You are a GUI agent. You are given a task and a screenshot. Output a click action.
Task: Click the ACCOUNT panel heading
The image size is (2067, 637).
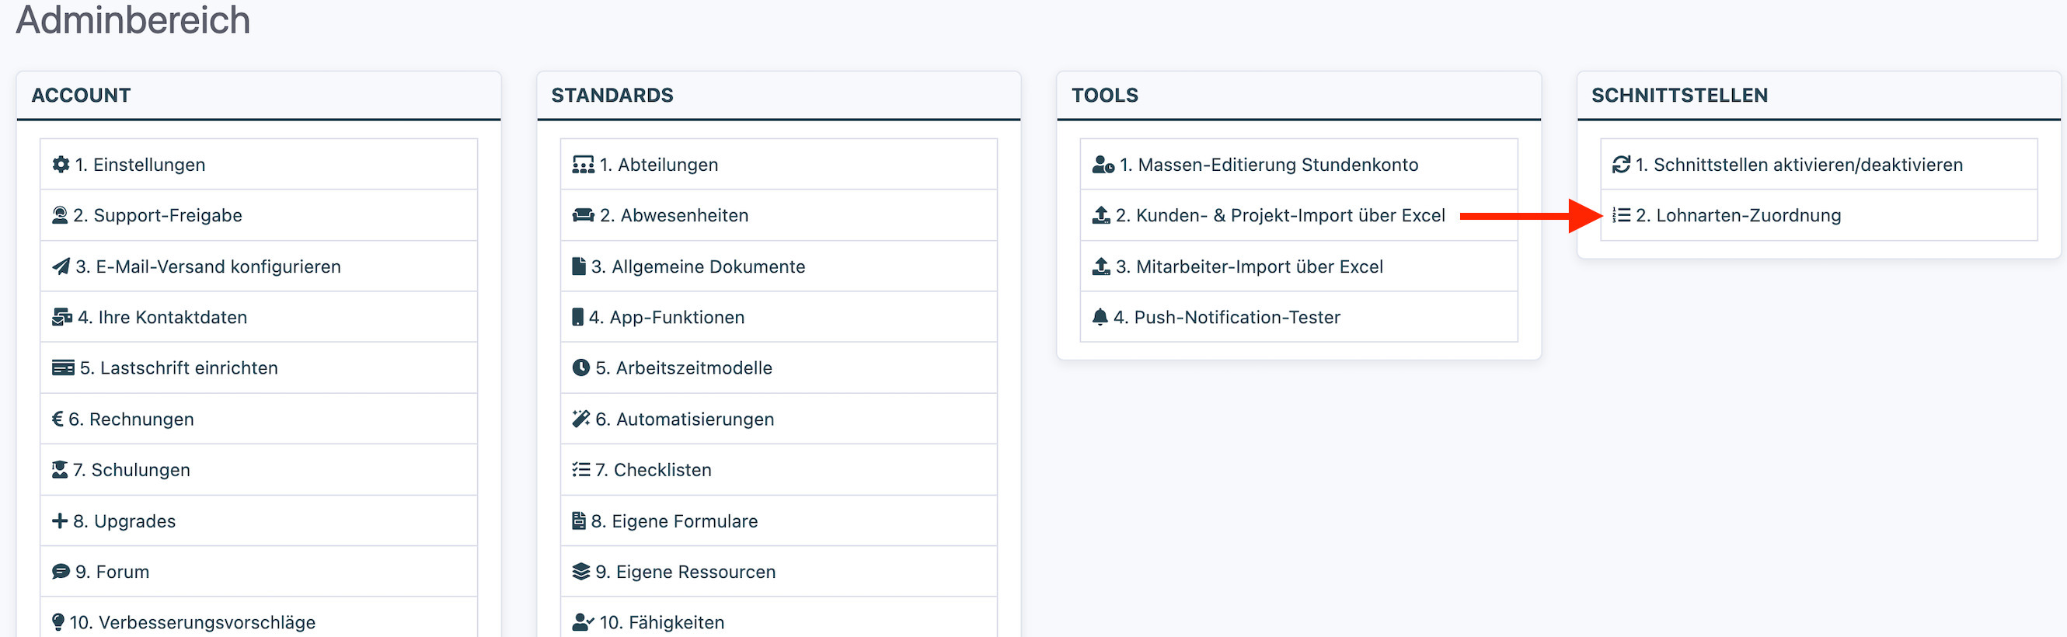click(81, 95)
